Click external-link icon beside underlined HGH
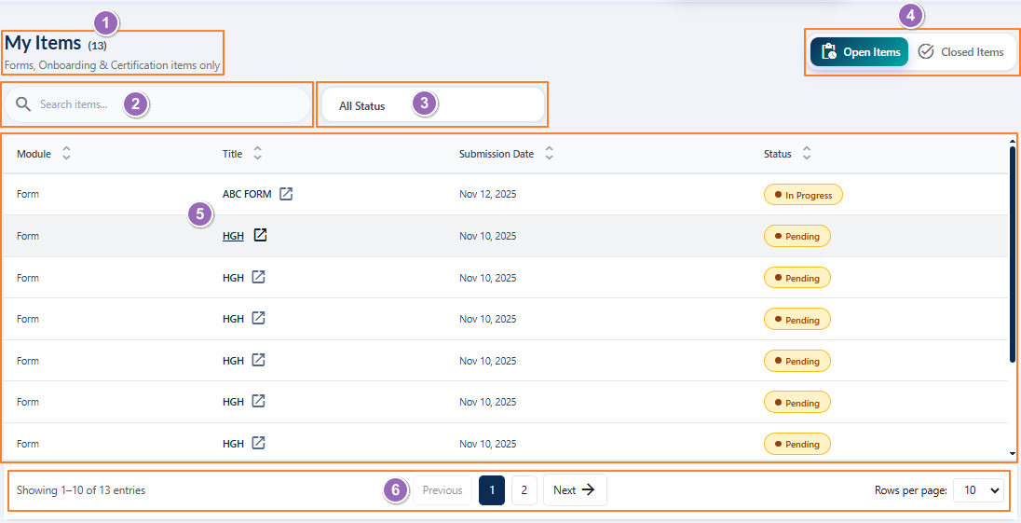The width and height of the screenshot is (1021, 523). (261, 235)
